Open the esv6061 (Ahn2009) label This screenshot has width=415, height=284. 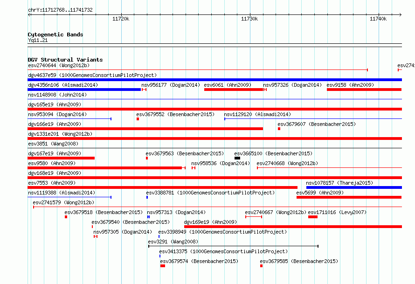tap(228, 85)
